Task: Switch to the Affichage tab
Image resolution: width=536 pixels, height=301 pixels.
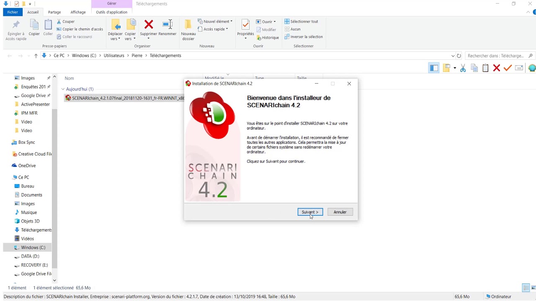Action: 78,12
